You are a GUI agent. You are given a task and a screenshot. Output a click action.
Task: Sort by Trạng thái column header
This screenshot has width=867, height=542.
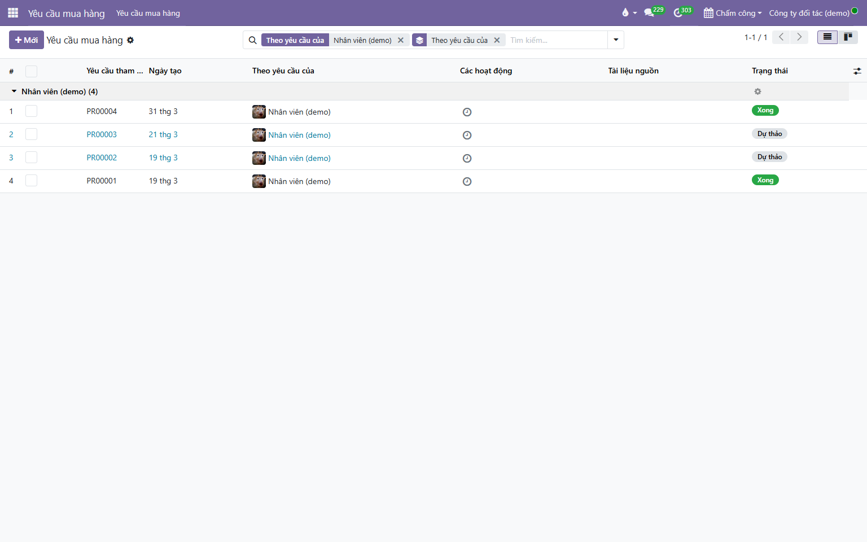click(770, 71)
